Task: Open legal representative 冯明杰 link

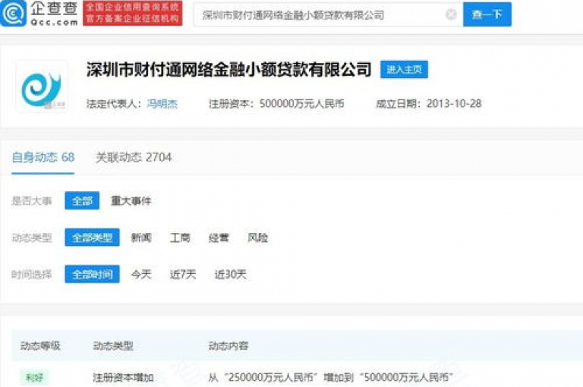Action: (162, 104)
